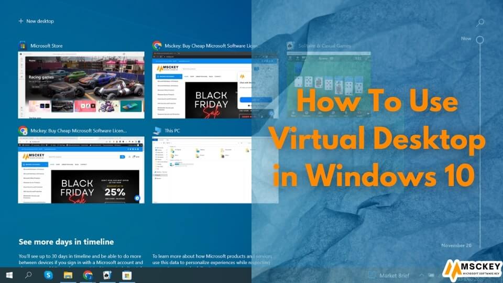Open the Windows Start menu
The image size is (503, 283).
(x=9, y=275)
